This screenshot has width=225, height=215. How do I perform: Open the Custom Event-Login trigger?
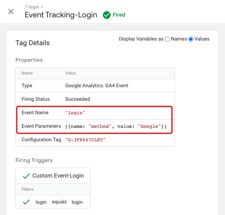pyautogui.click(x=58, y=176)
